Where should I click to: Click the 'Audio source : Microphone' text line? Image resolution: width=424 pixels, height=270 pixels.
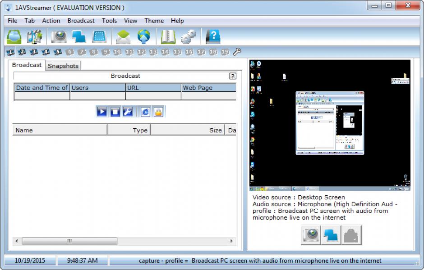[x=325, y=204]
